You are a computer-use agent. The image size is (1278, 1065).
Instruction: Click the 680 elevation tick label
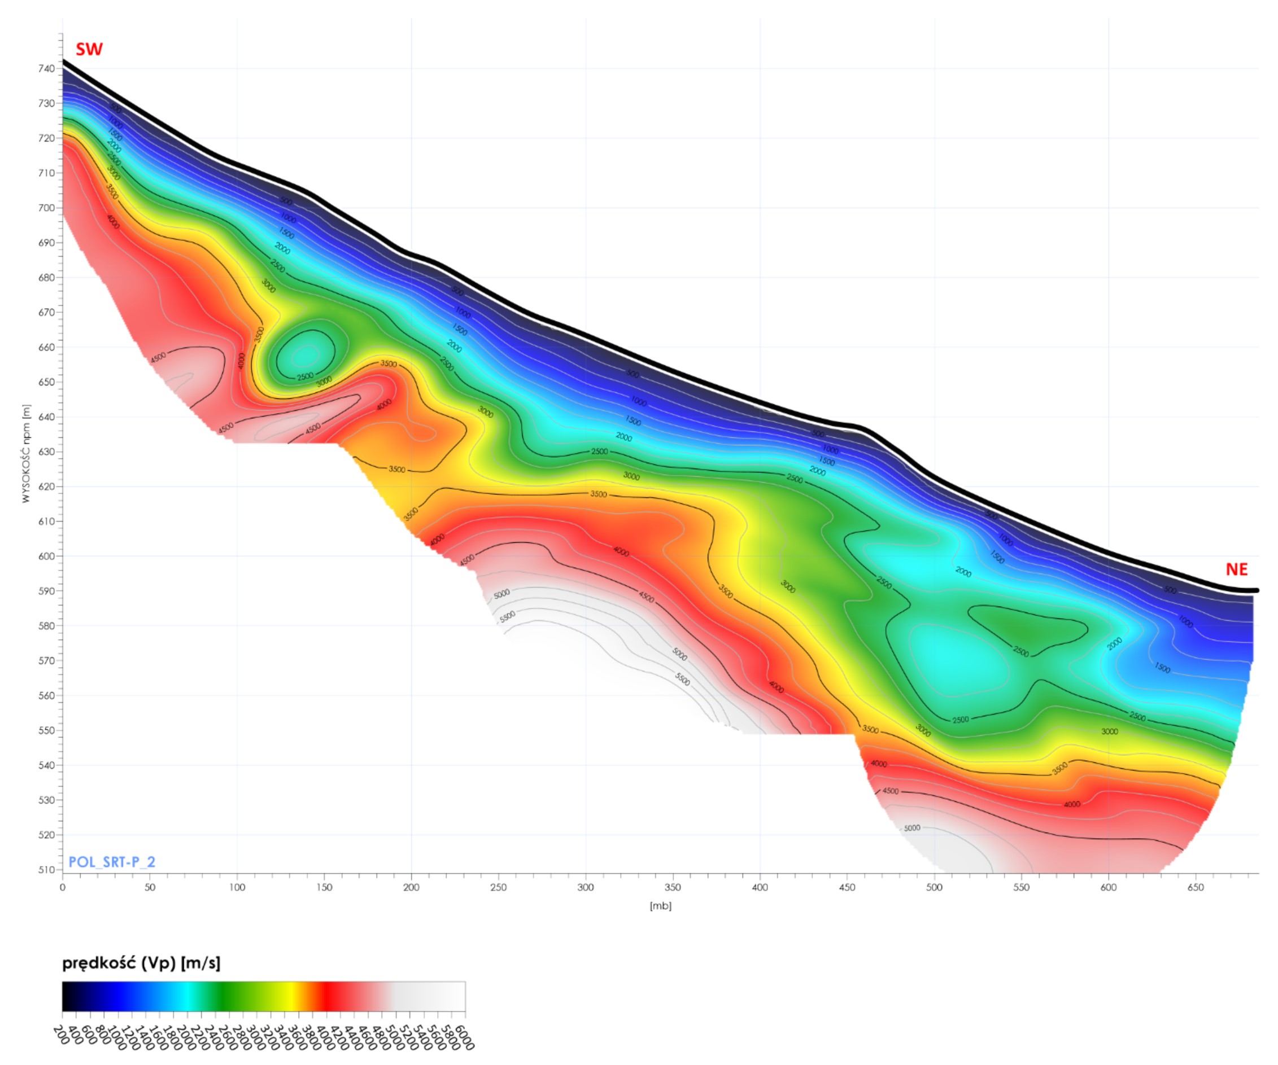(46, 277)
